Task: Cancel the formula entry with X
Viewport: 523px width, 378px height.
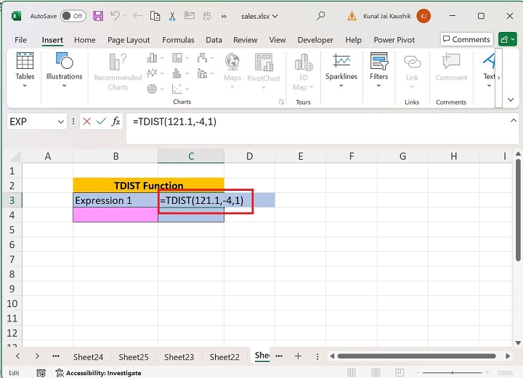Action: 86,122
